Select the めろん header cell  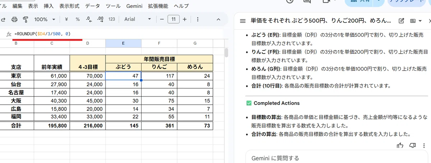click(195, 67)
